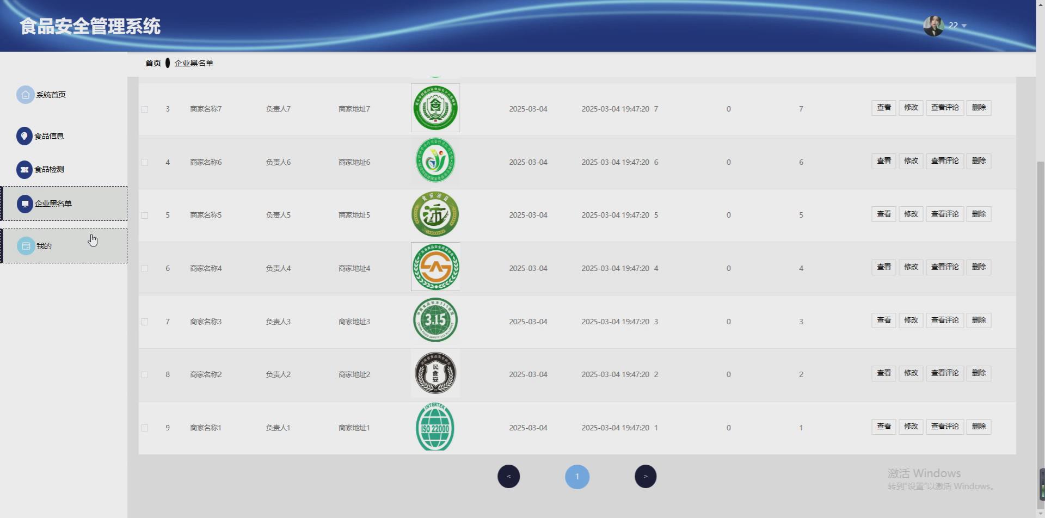Click 修改 for 商家名称1
This screenshot has height=518, width=1045.
(911, 427)
